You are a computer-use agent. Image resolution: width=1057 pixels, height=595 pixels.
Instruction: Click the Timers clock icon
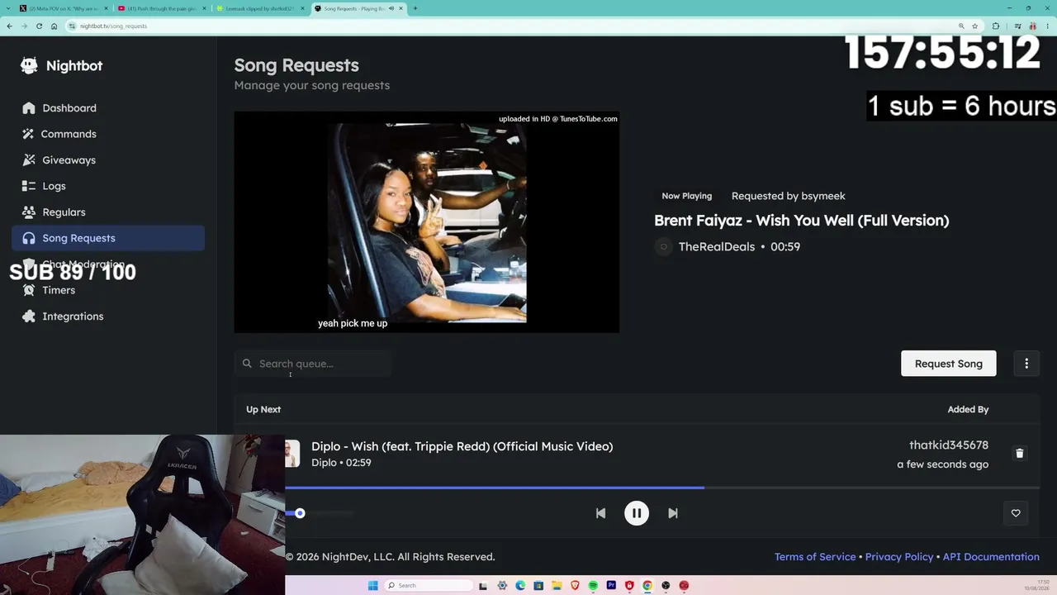(29, 290)
